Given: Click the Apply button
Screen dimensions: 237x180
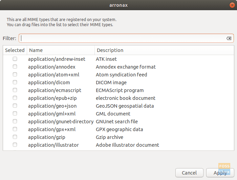Looking at the screenshot, I should 220,173.
